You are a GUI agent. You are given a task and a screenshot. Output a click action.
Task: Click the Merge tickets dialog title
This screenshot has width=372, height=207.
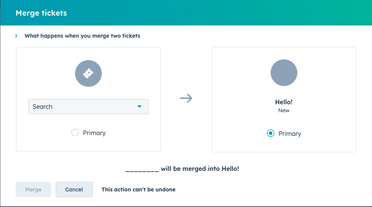tap(41, 13)
